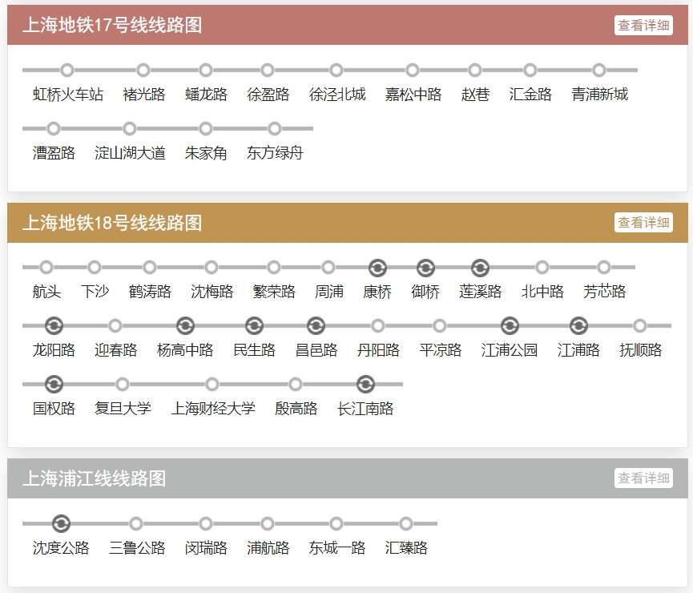
Task: Click the 朱家角 station circle
Action: point(206,129)
